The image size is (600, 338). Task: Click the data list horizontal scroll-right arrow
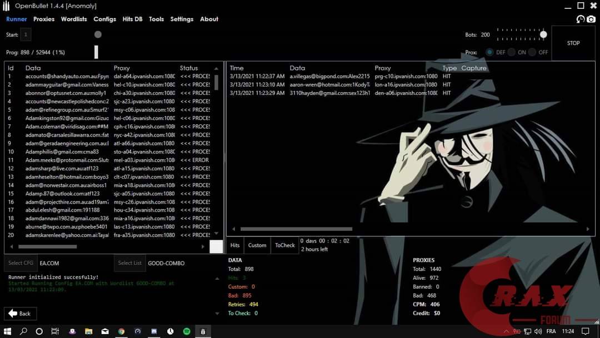(203, 246)
